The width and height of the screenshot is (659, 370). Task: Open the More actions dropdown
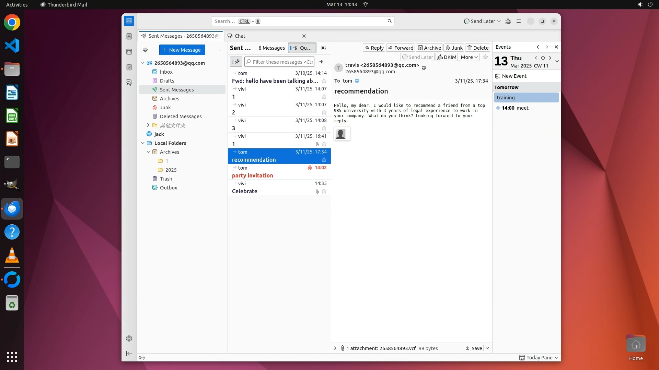[469, 57]
